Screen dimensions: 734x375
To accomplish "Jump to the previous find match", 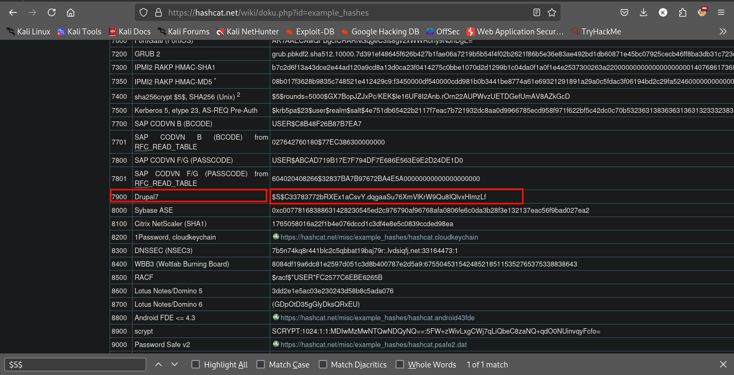I will (x=159, y=364).
